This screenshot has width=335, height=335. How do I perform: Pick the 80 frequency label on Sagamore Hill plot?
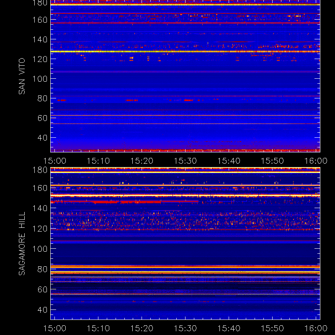click(42, 269)
